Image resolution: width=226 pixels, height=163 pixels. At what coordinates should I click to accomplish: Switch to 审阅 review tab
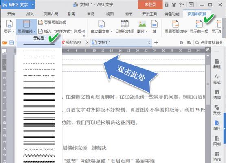coord(91,14)
